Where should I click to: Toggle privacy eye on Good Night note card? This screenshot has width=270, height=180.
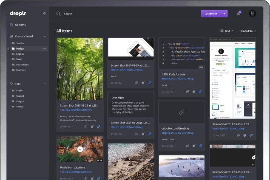click(x=136, y=134)
